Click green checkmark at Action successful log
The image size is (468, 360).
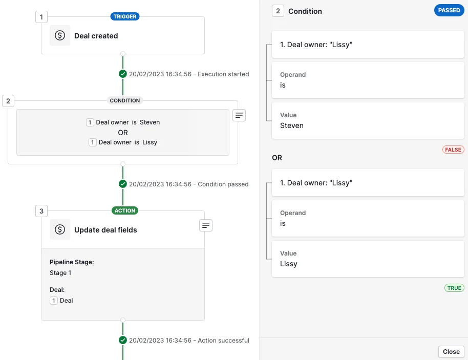(123, 340)
